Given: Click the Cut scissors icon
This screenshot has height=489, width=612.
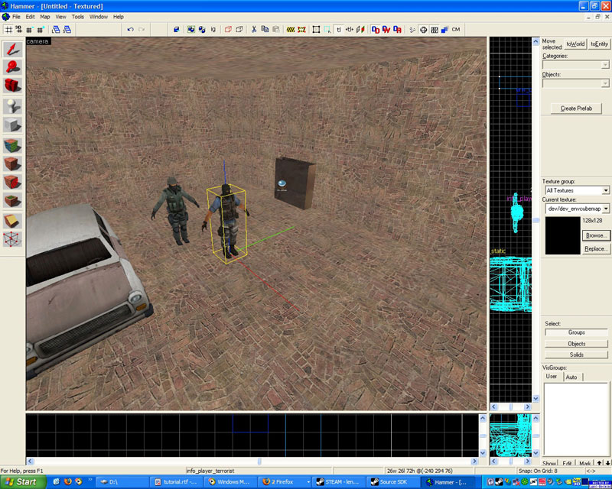Looking at the screenshot, I should 254,30.
